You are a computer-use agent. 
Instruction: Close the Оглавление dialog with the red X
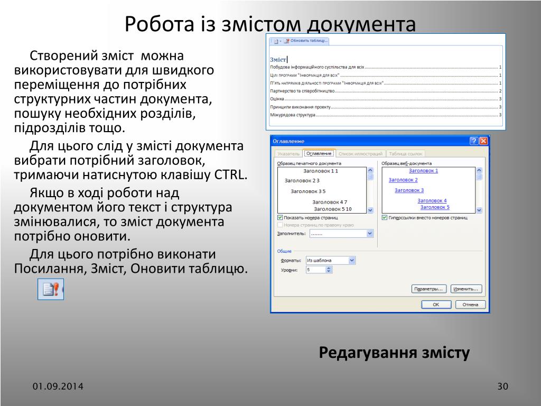(x=483, y=141)
